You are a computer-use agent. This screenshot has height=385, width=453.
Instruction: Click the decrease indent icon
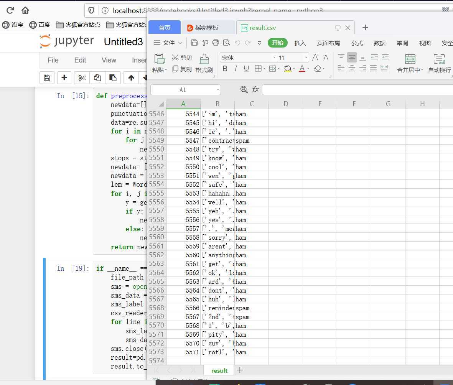click(374, 57)
